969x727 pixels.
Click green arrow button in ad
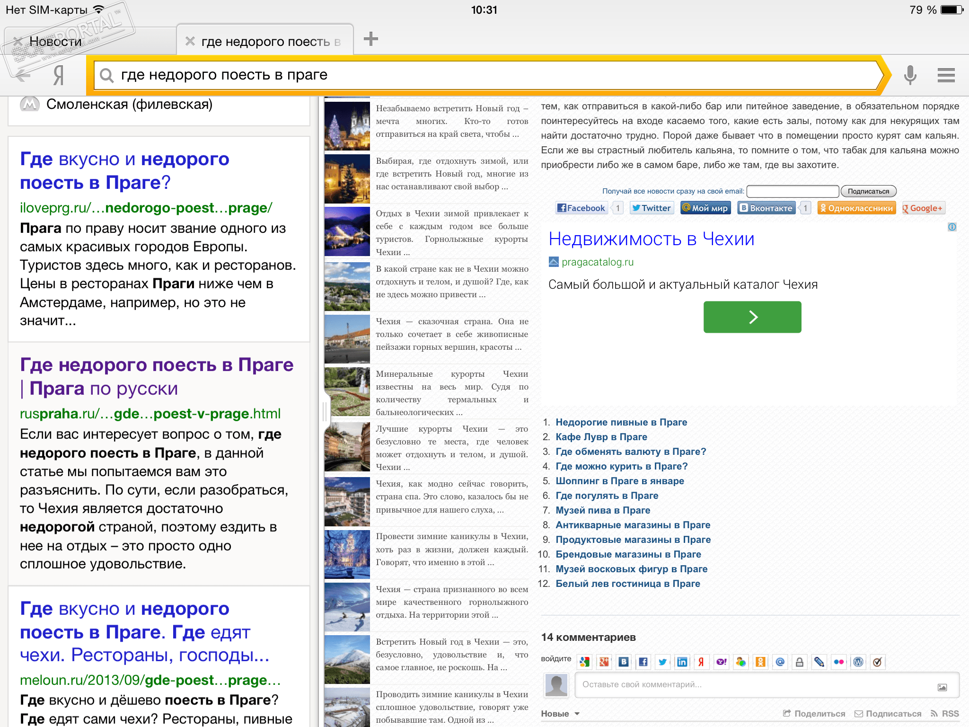pos(752,317)
